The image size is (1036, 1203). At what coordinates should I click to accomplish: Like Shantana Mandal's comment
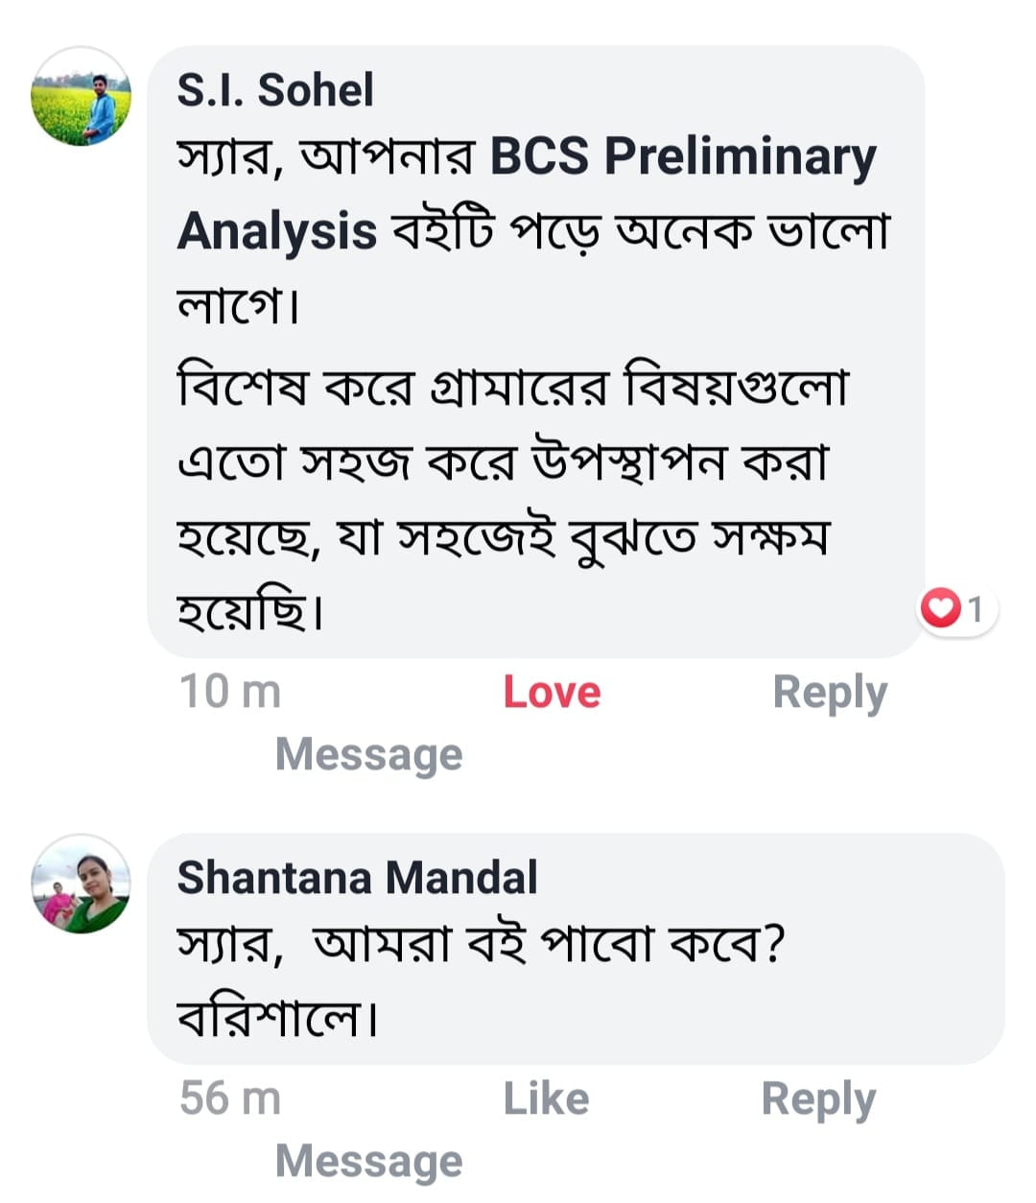click(x=546, y=1098)
